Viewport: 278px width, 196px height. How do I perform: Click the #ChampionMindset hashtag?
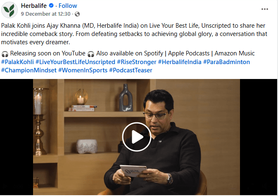pyautogui.click(x=29, y=70)
